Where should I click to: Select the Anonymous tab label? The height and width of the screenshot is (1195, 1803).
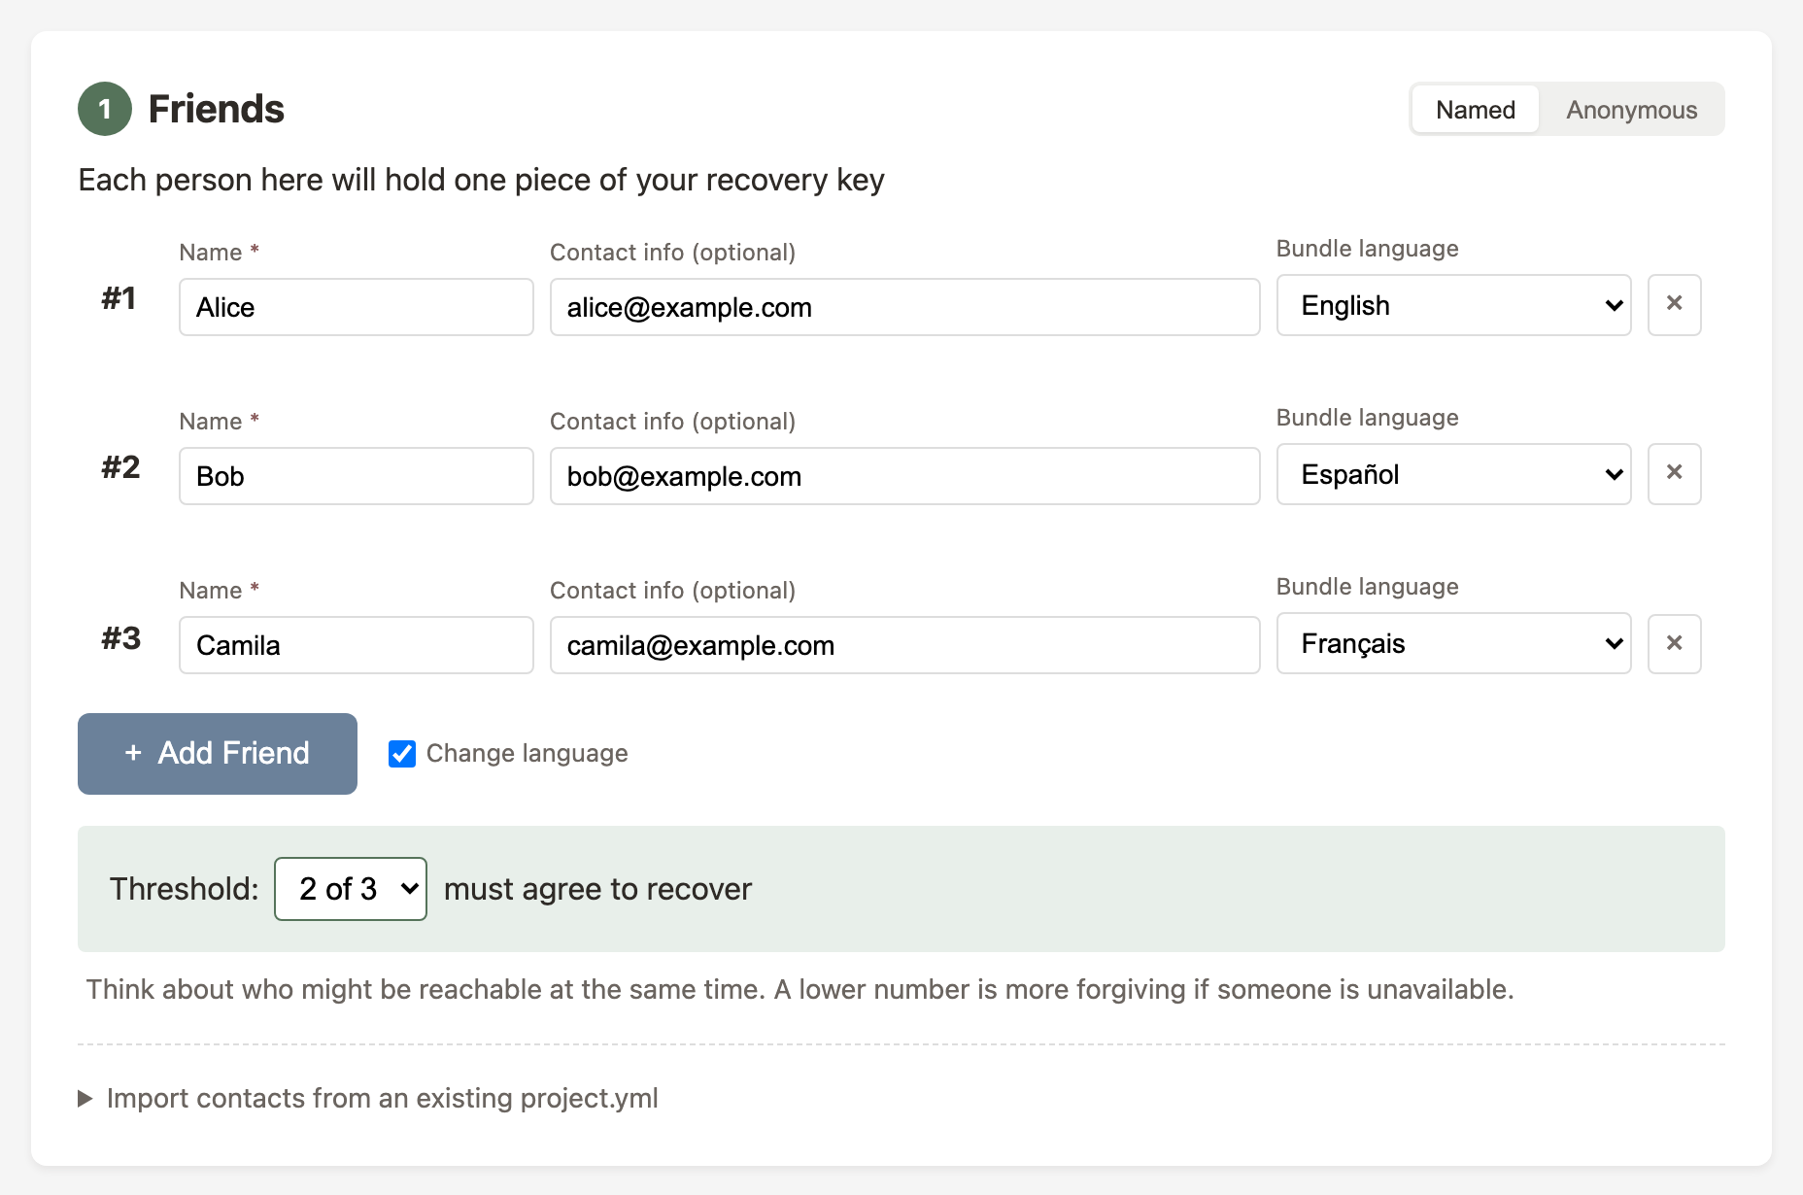[1631, 110]
